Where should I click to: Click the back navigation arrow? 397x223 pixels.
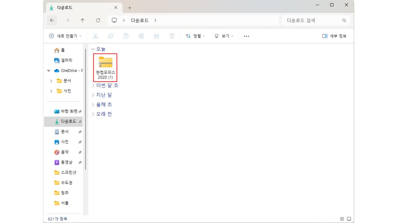pyautogui.click(x=52, y=20)
